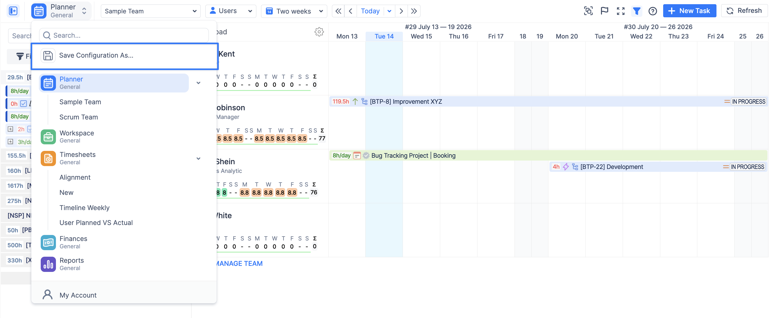Expand the 3h/day row plus box
Image resolution: width=769 pixels, height=318 pixels.
click(11, 141)
